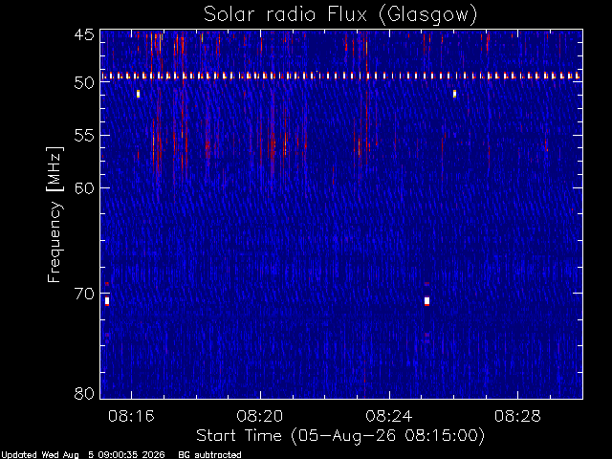Click the 60 MHz frequency tick label
The width and height of the screenshot is (612, 459).
coord(84,187)
